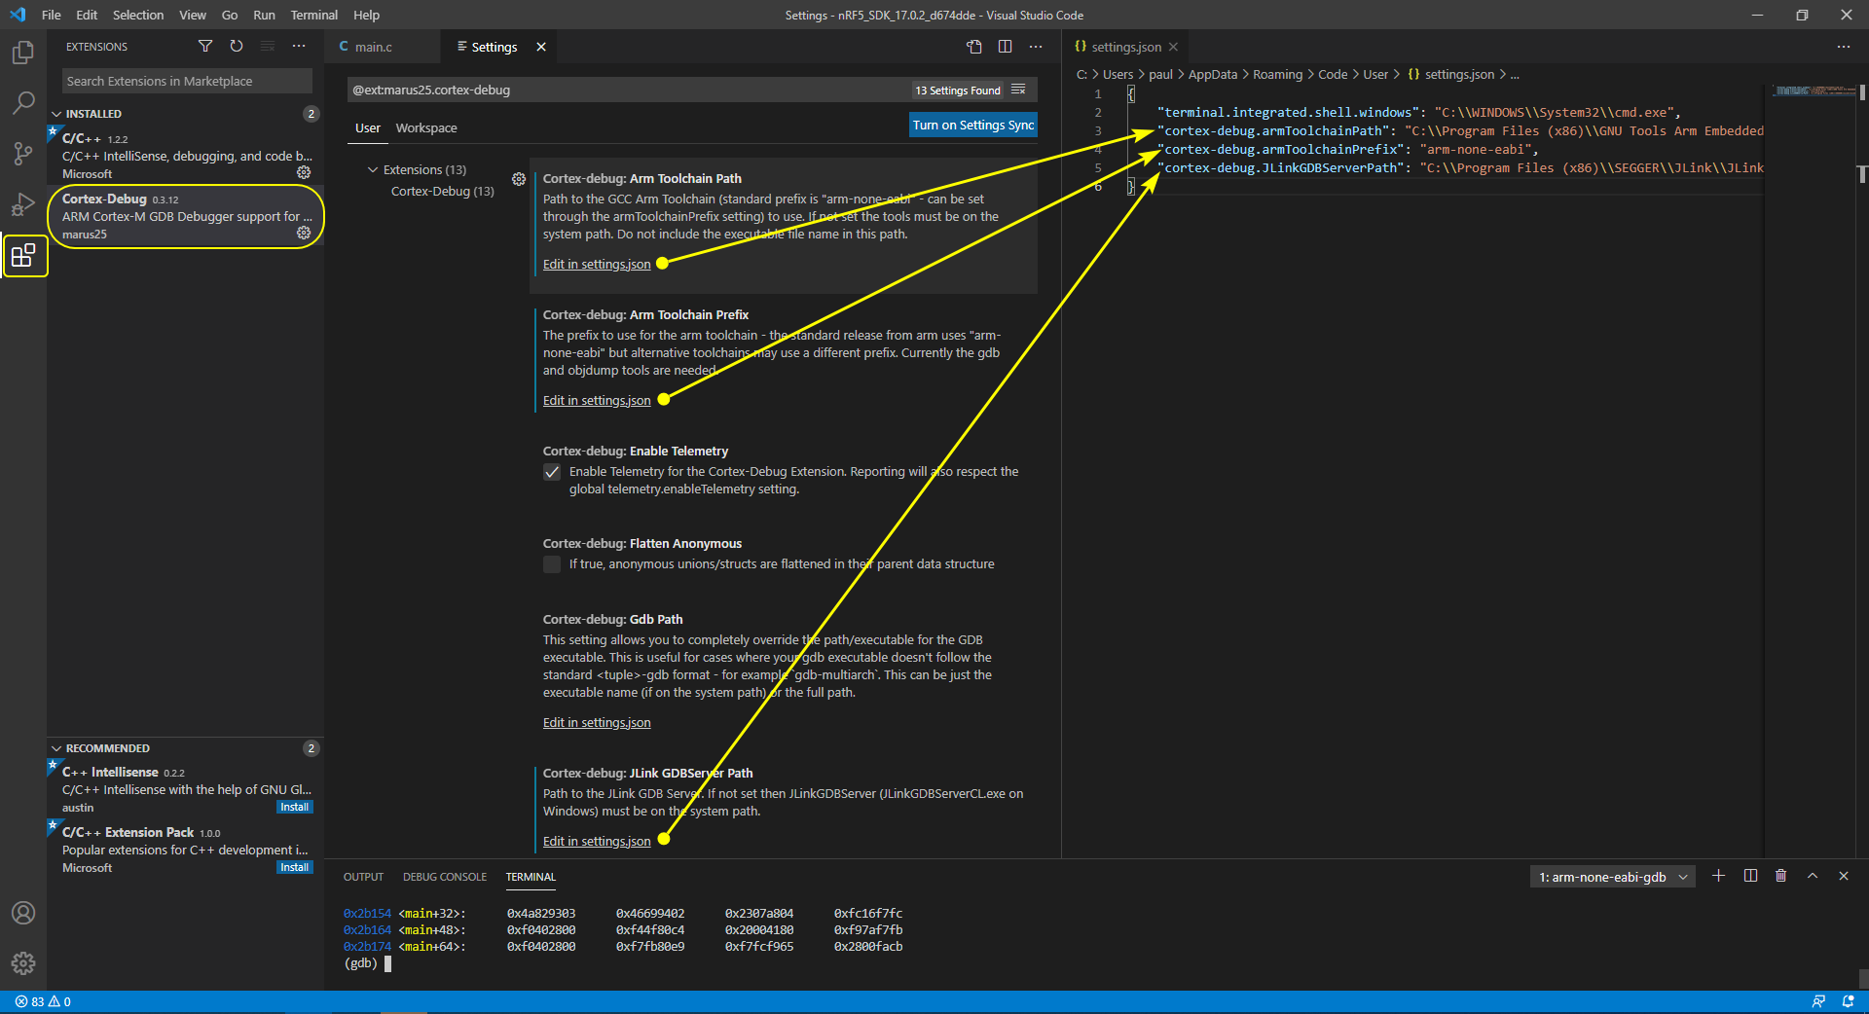Screen dimensions: 1869x1014
Task: Open notifications bell in status bar
Action: (1848, 1001)
